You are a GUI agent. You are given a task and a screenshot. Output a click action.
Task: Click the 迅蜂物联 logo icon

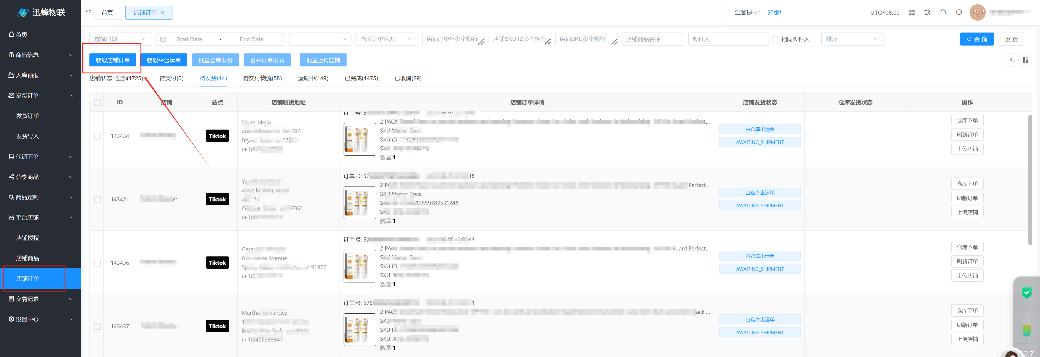point(22,12)
